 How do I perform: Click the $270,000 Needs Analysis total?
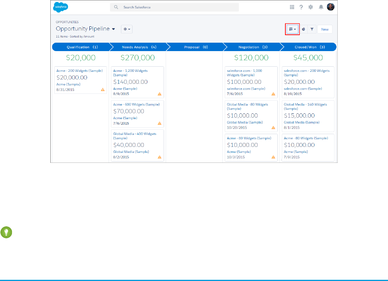click(x=138, y=57)
